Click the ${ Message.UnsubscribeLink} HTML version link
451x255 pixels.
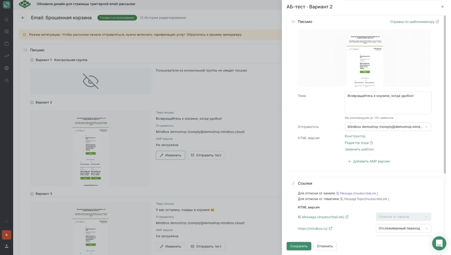[x=321, y=217]
